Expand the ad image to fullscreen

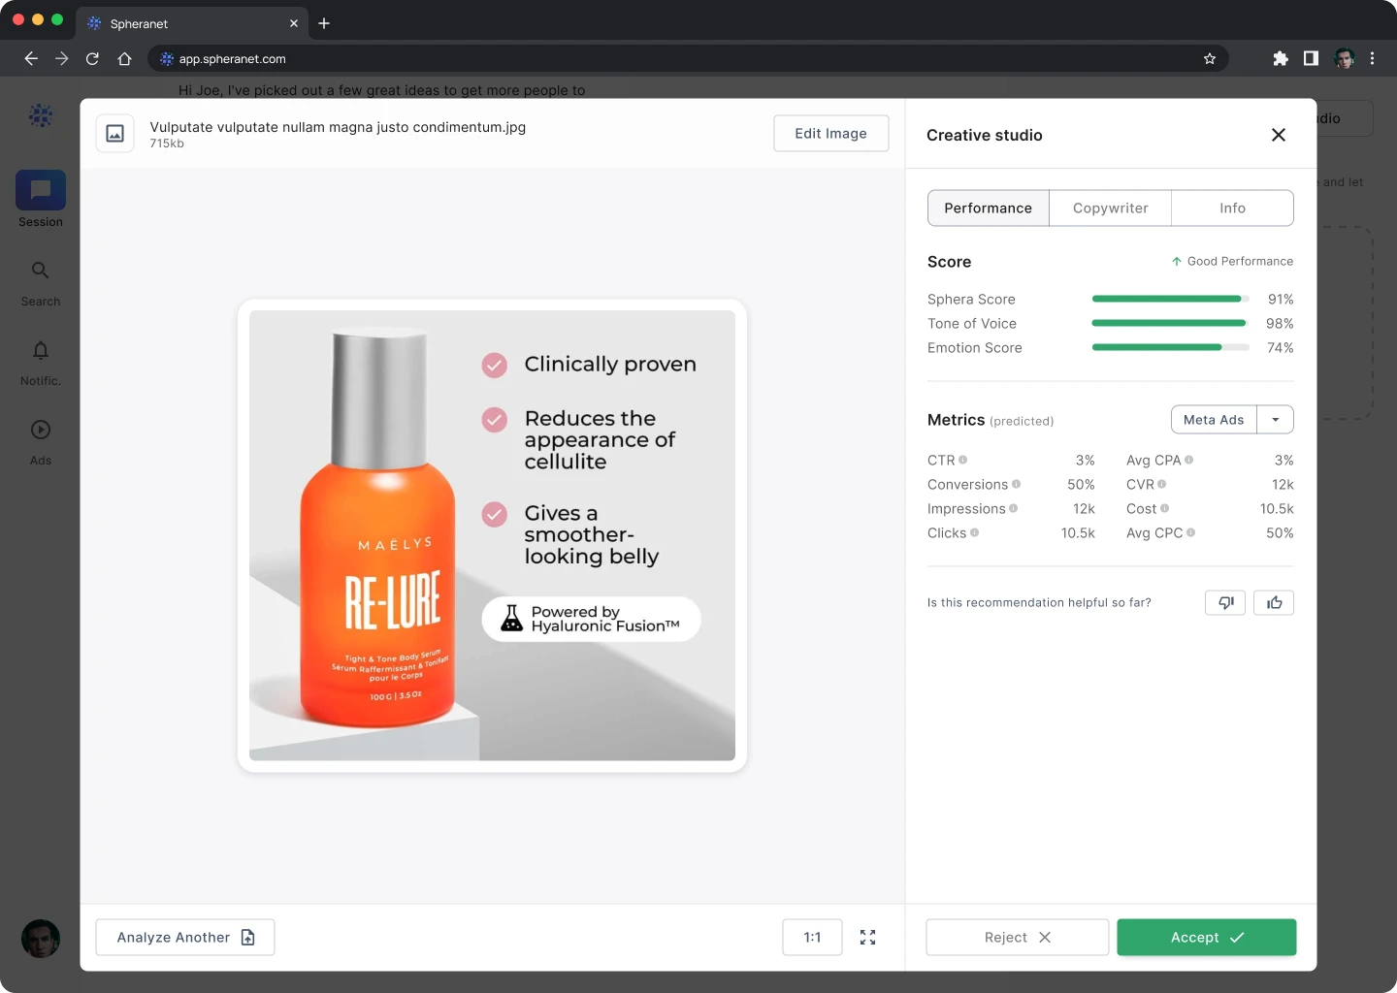click(x=867, y=937)
